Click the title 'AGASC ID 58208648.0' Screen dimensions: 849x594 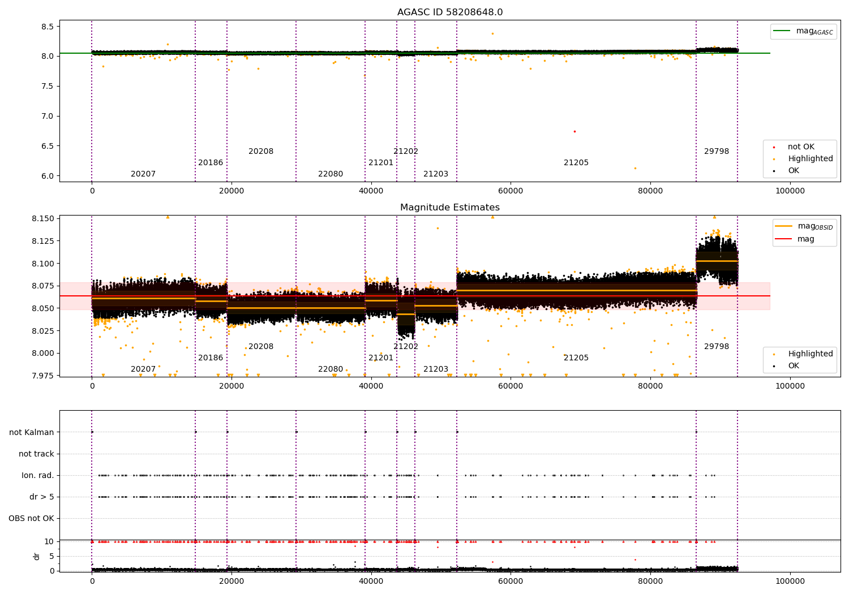(450, 12)
